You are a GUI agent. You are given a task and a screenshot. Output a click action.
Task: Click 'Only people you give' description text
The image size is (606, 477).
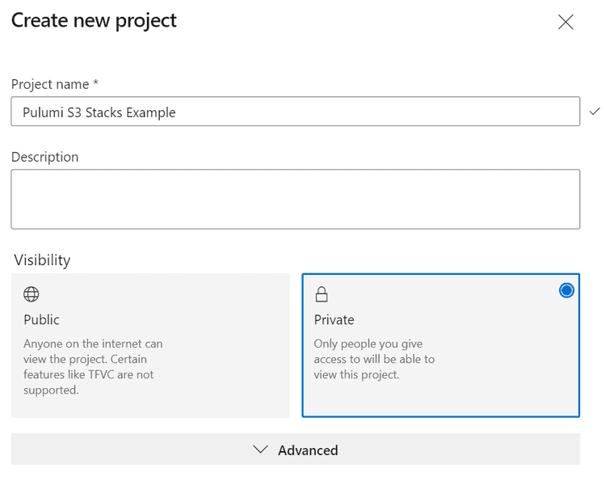pyautogui.click(x=368, y=344)
